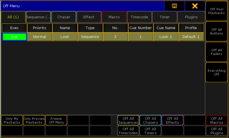
Task: Toggle Only My Playbacks filter
Action: [x=12, y=120]
